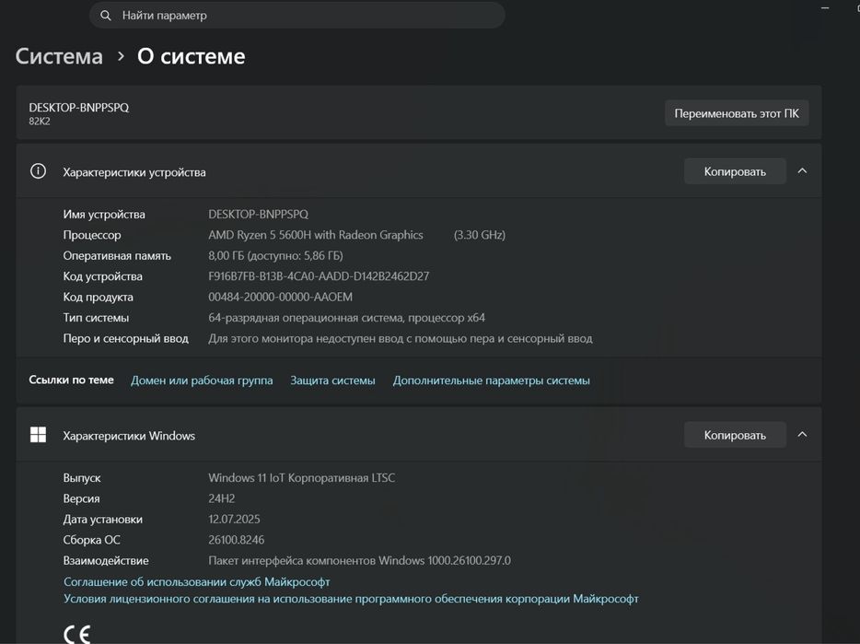The height and width of the screenshot is (644, 860).
Task: Click the Сборка ОС label
Action: coord(91,540)
